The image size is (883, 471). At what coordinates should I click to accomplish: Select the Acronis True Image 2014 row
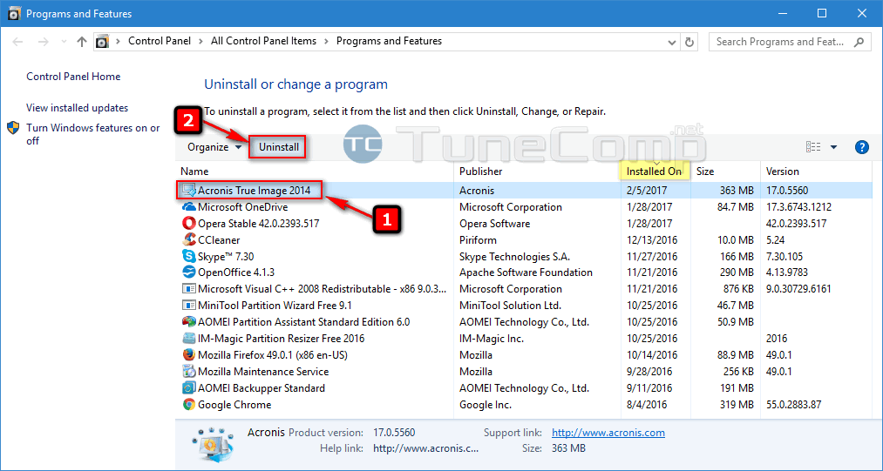[x=524, y=191]
